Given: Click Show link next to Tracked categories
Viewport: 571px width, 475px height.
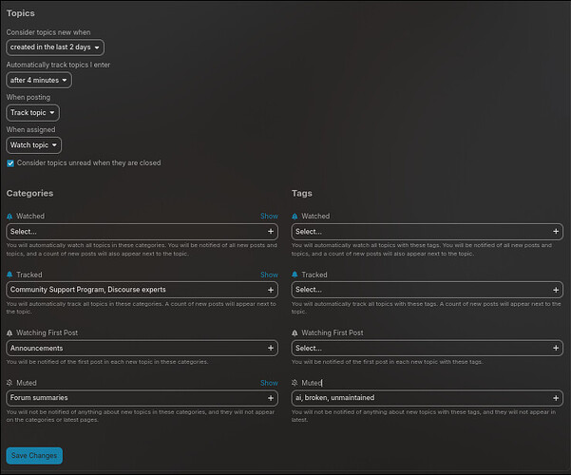Looking at the screenshot, I should (269, 275).
